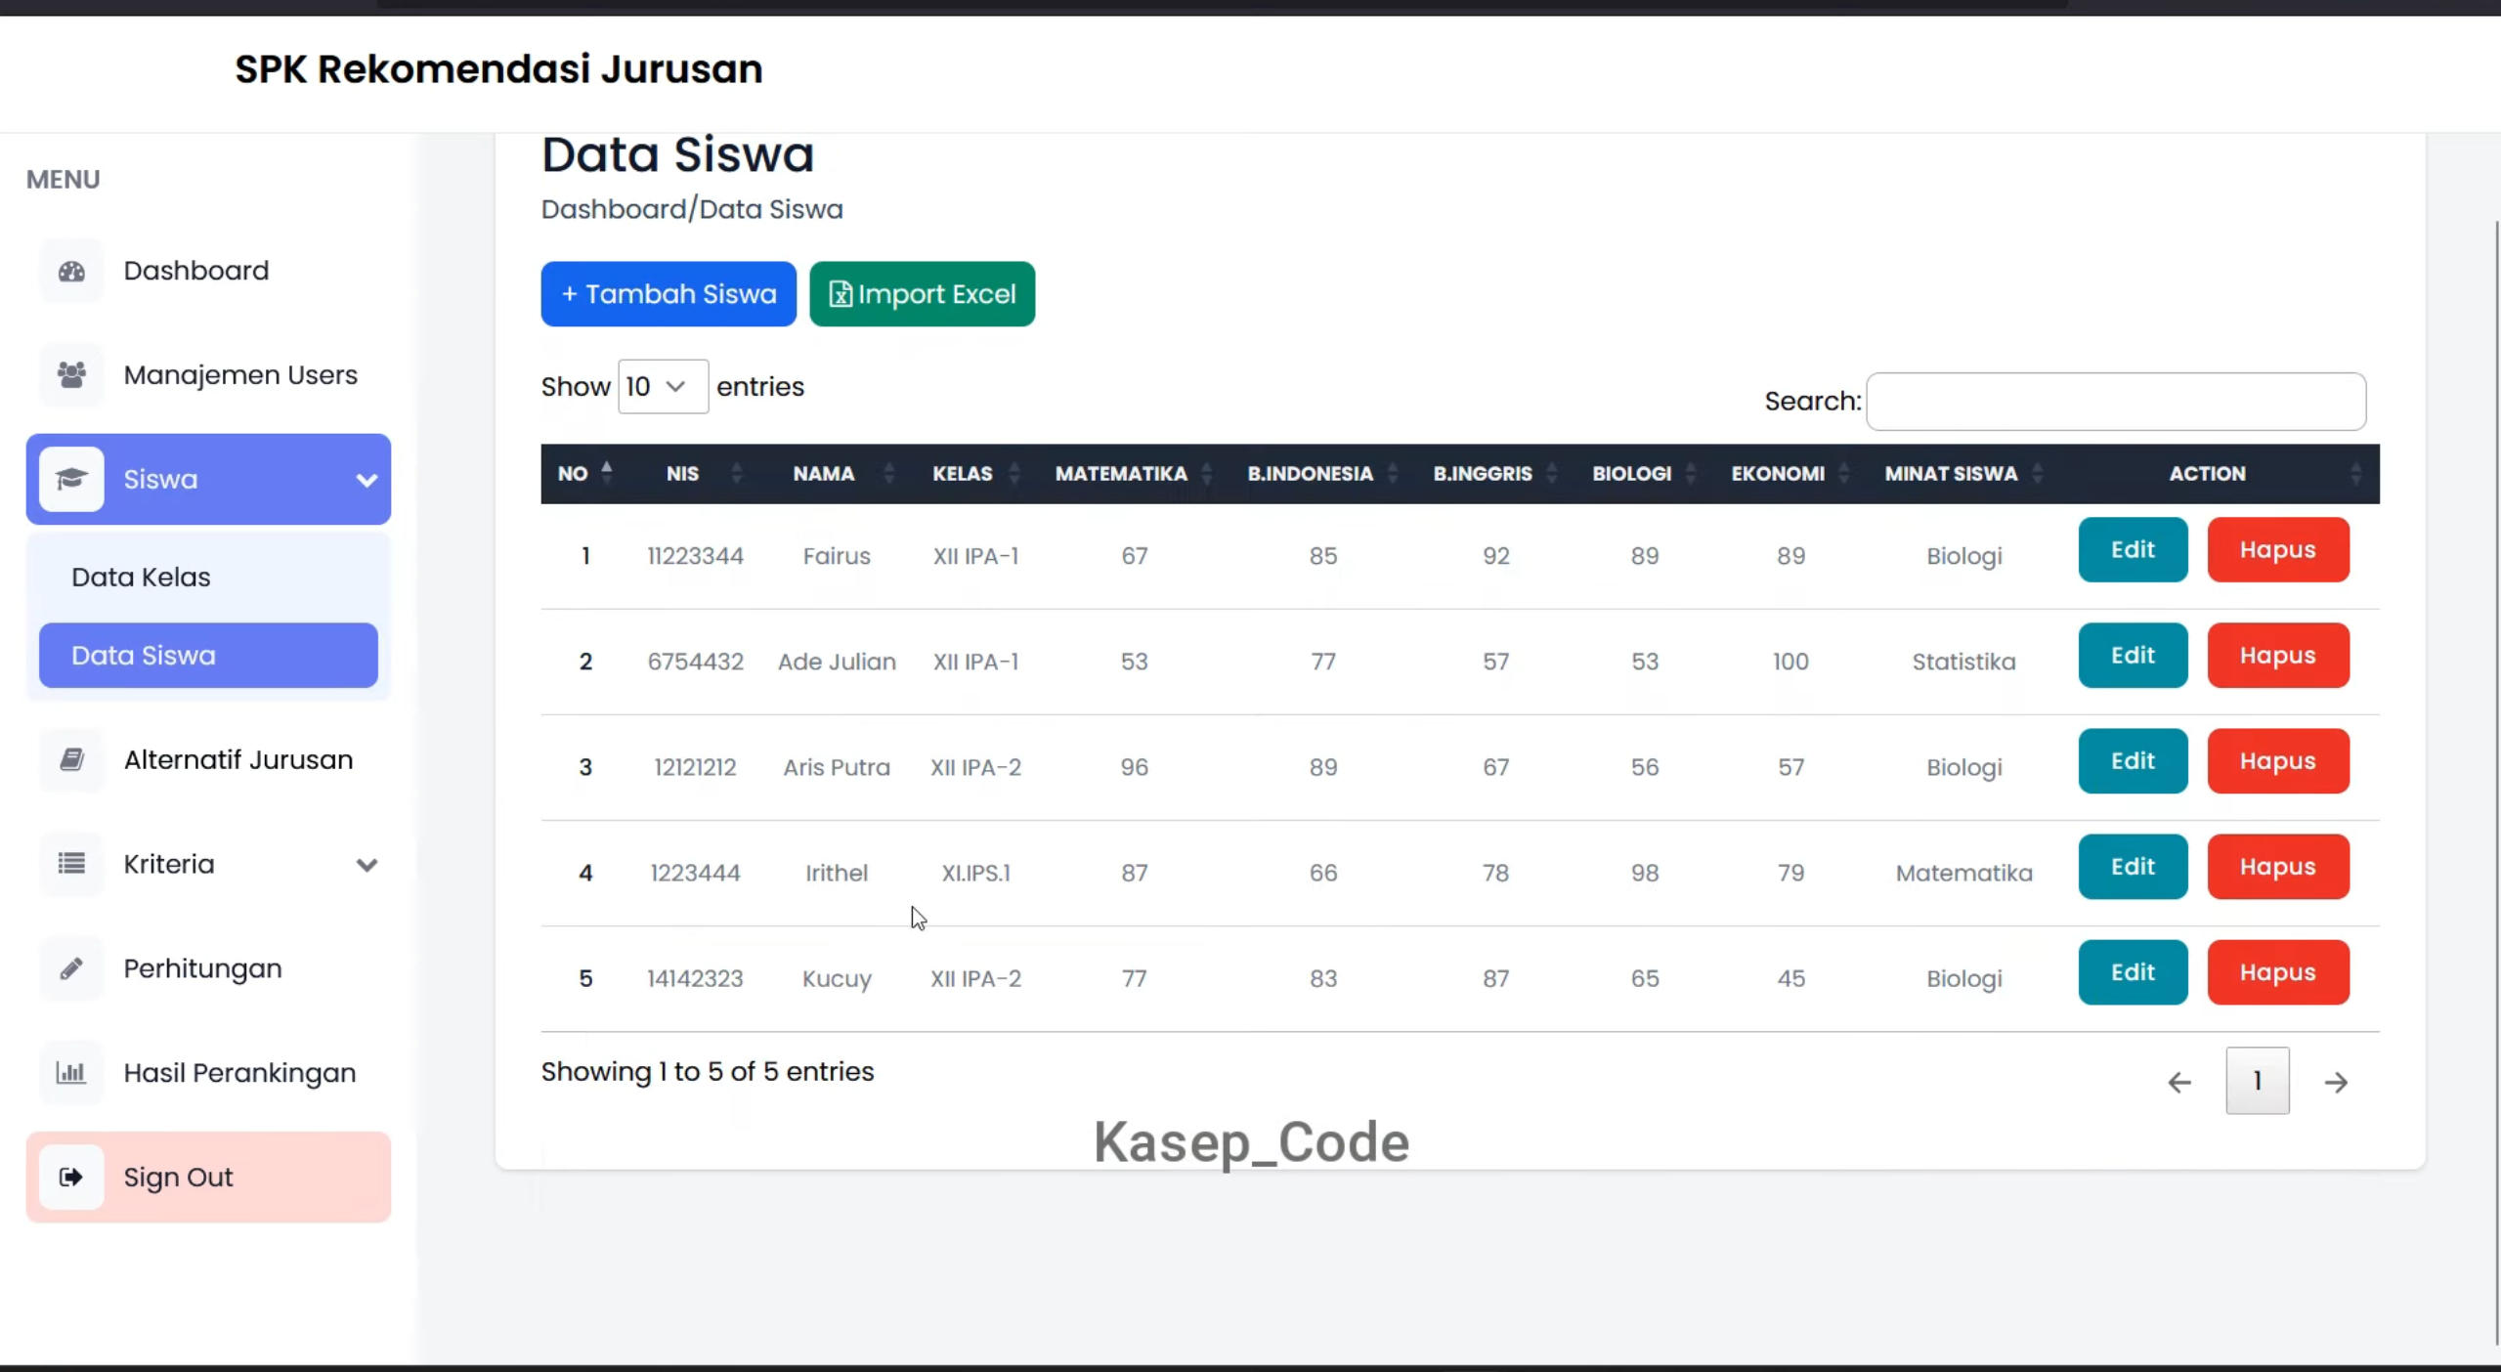Click Sign Out menu item
The width and height of the screenshot is (2501, 1372).
pyautogui.click(x=208, y=1178)
